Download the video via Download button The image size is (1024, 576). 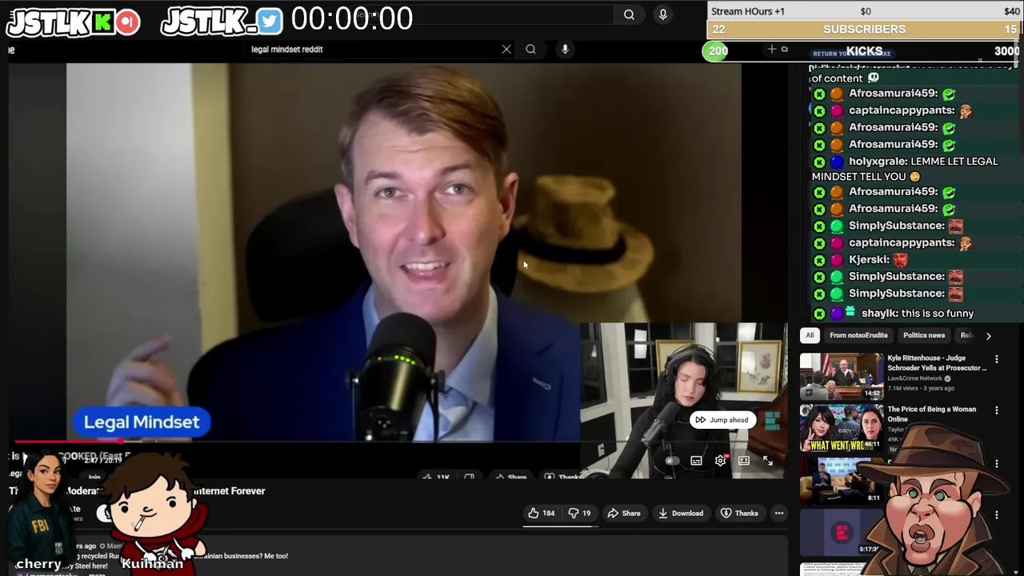pyautogui.click(x=681, y=514)
